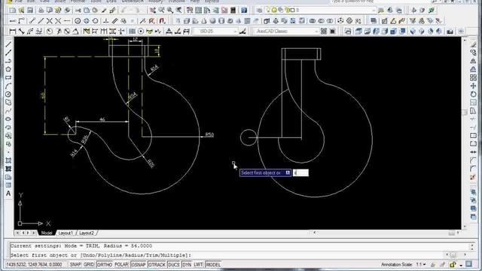Select the Erase tool in Modify toolbar
The height and width of the screenshot is (271, 482).
tap(474, 44)
